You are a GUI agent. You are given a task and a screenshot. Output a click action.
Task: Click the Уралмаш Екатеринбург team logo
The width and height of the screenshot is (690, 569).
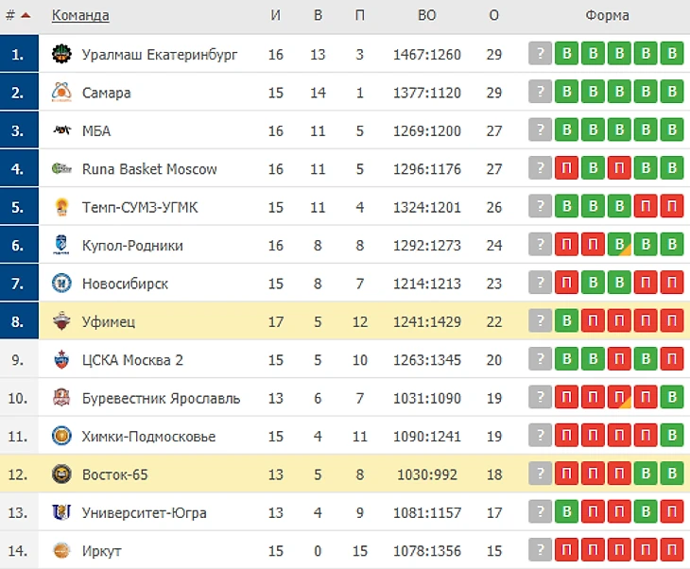click(x=61, y=55)
